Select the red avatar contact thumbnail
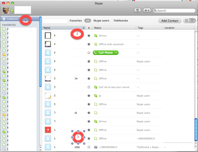 click(48, 130)
